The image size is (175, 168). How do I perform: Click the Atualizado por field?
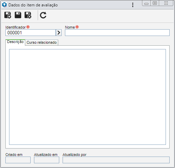tap(116, 160)
